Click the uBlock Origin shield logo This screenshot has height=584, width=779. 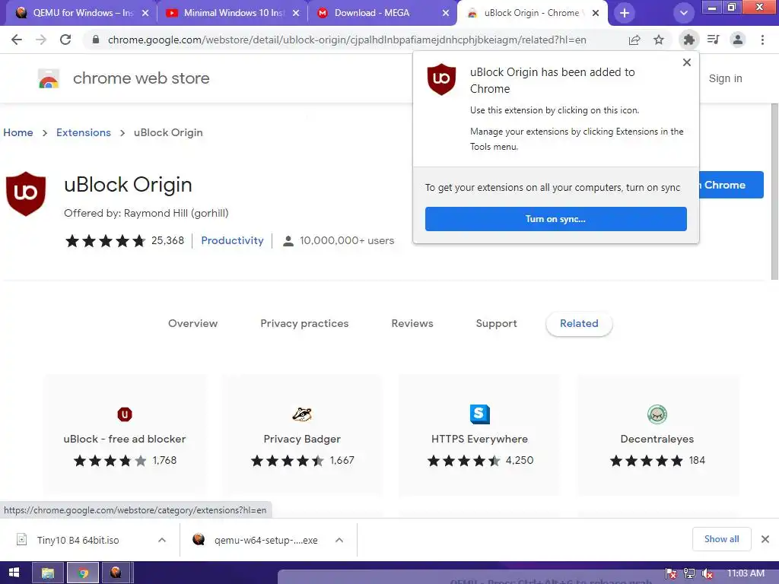click(26, 194)
